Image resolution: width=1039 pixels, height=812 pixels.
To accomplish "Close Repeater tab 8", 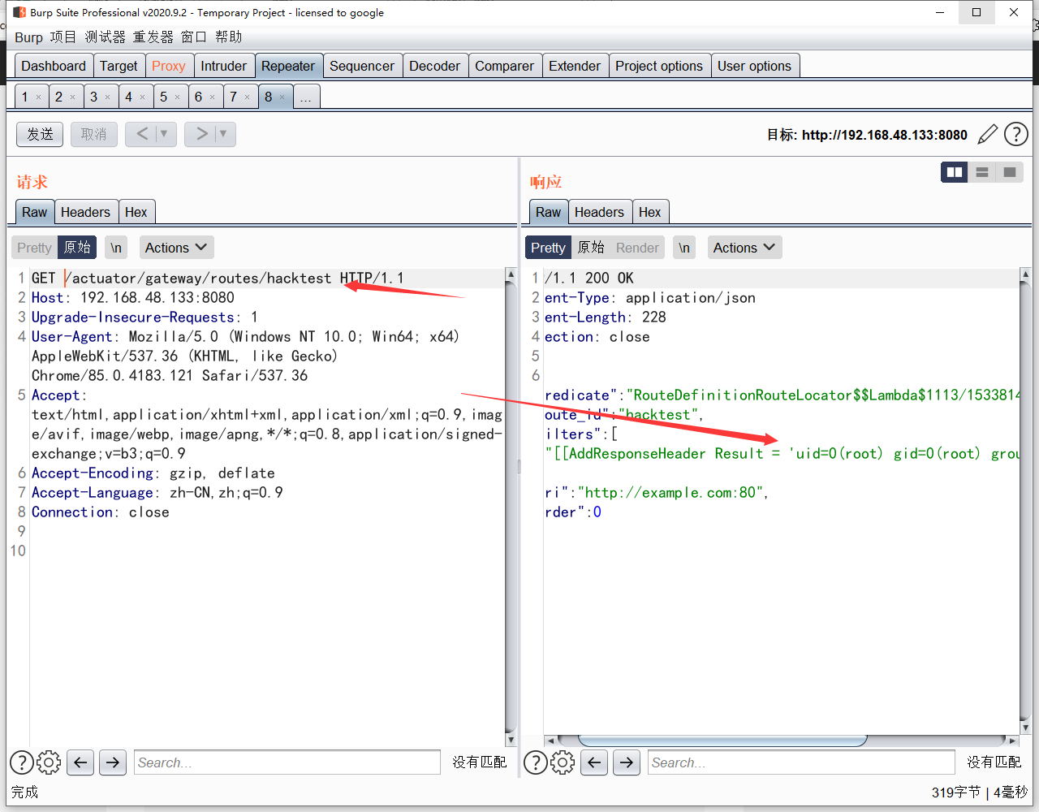I will pyautogui.click(x=282, y=97).
